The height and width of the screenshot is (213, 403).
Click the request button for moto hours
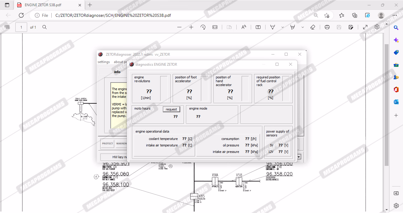[x=171, y=109]
